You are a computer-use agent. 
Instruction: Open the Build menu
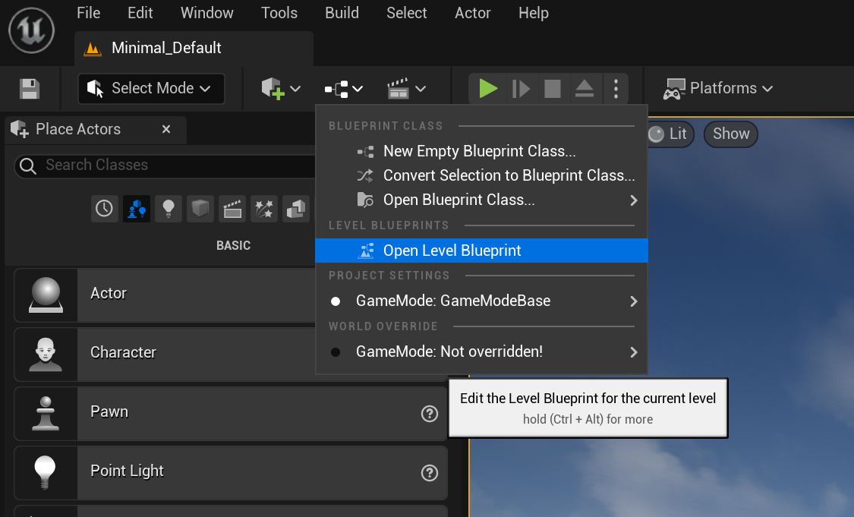point(342,13)
